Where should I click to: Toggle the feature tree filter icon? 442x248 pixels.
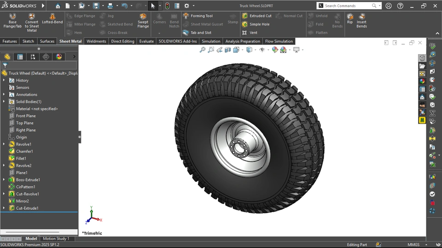(x=5, y=65)
